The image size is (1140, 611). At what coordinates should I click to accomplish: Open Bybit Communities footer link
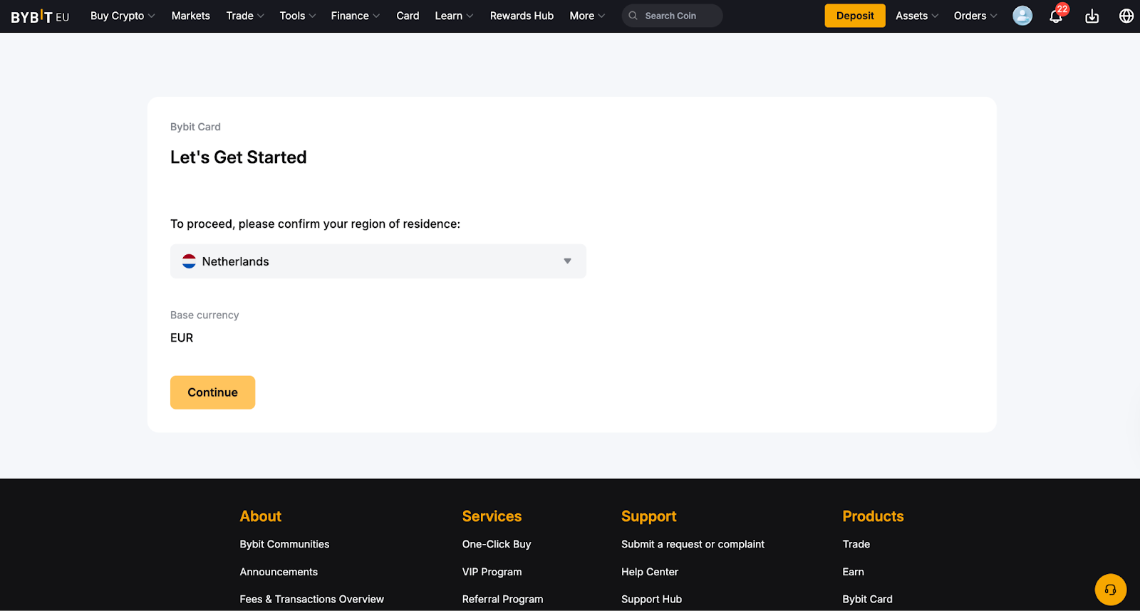pos(284,544)
